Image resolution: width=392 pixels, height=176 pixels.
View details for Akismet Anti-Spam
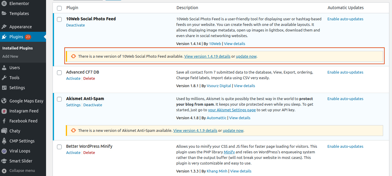click(x=240, y=118)
